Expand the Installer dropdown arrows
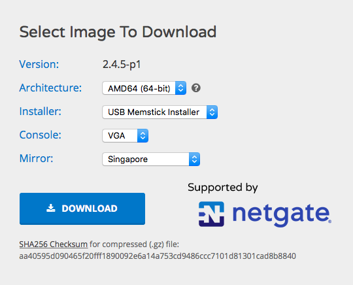353x285 pixels. (212, 112)
